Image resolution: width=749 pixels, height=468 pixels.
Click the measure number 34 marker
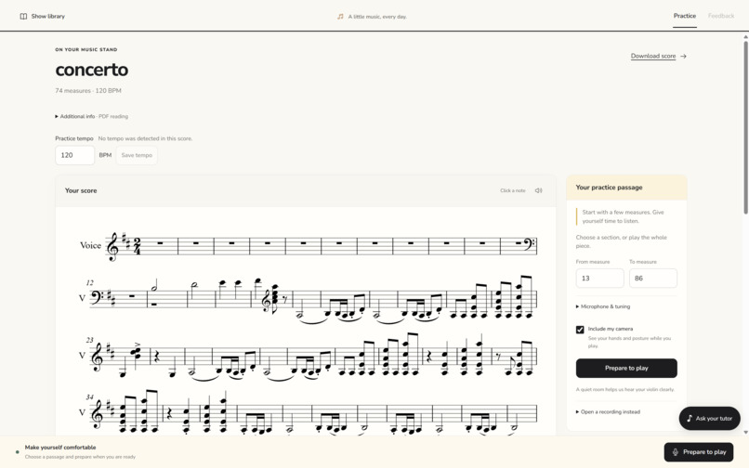pos(90,396)
